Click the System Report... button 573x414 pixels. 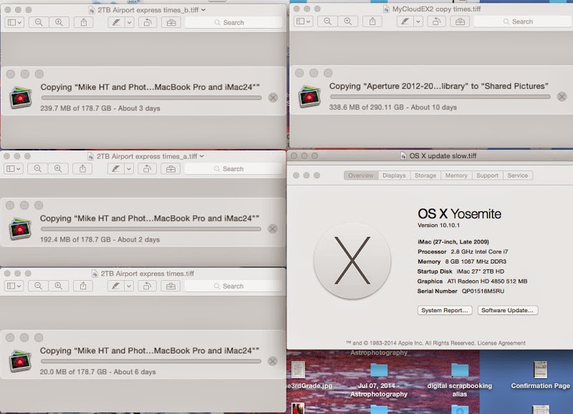[445, 310]
